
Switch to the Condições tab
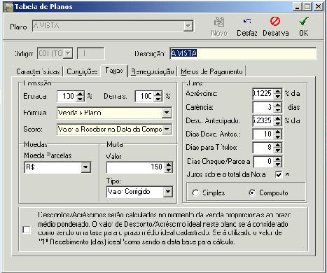(x=82, y=71)
